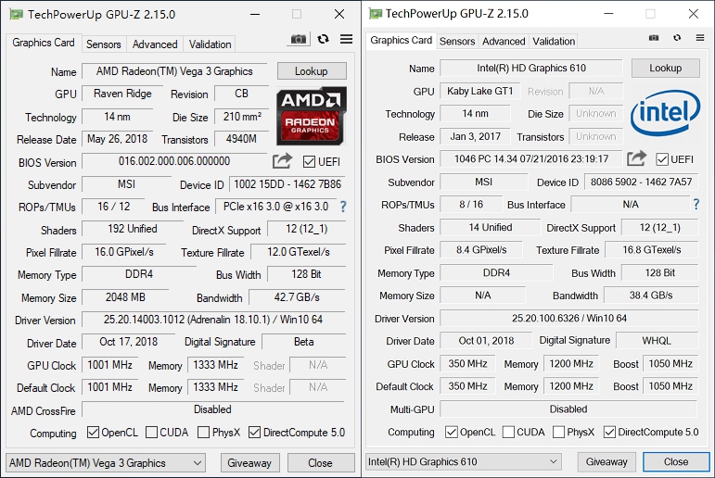
Task: Open hamburger menu in AMD GPU-Z window
Action: (x=346, y=39)
